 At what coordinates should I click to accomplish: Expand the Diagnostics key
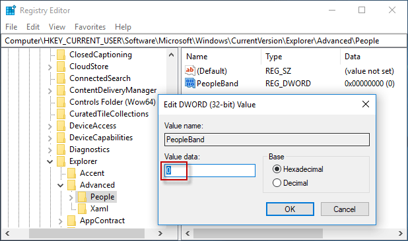[50, 150]
